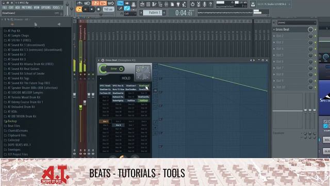Click the speaker icon tab in the browser
The height and width of the screenshot is (186, 330).
coord(59,24)
